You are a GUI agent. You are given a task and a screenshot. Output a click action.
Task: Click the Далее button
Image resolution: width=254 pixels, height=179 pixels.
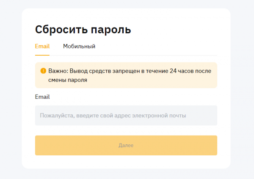(126, 145)
